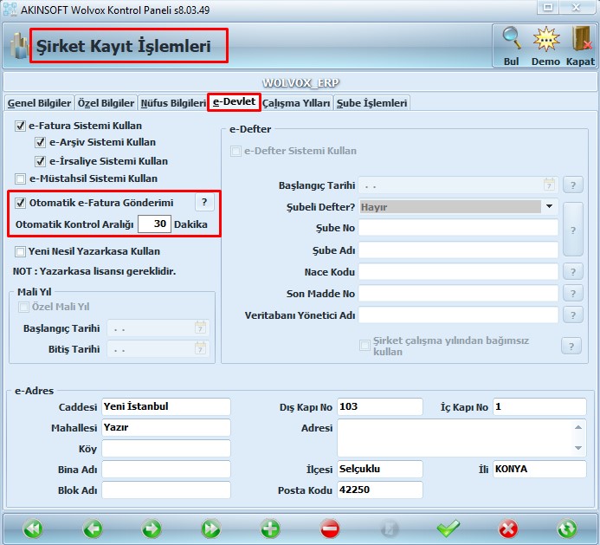This screenshot has height=545, width=600.
Task: Click the İç Kapı No field
Action: point(539,406)
